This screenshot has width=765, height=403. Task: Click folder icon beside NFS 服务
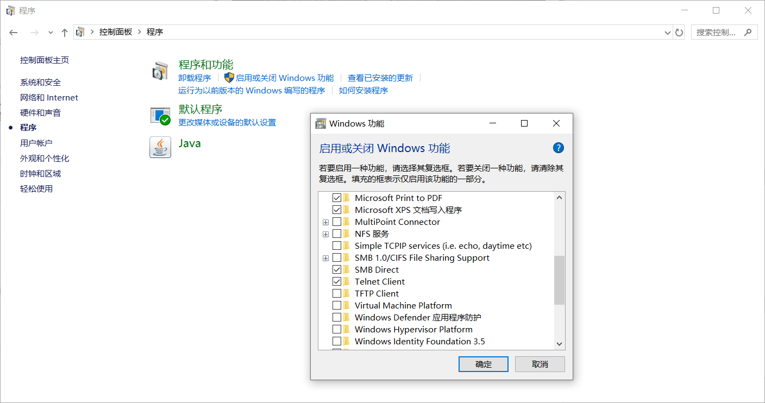(x=347, y=234)
